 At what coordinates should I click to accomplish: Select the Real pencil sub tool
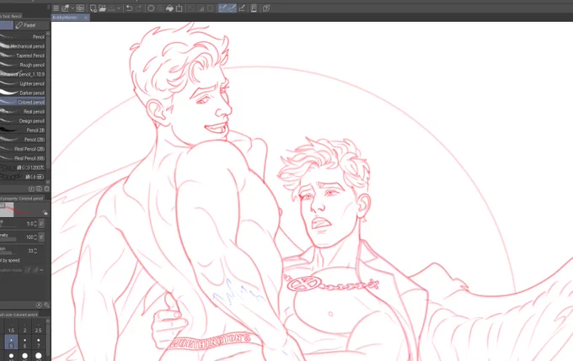click(x=22, y=111)
